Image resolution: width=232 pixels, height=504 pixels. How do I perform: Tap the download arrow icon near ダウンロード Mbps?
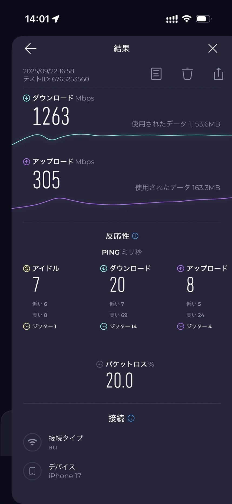[x=26, y=98]
